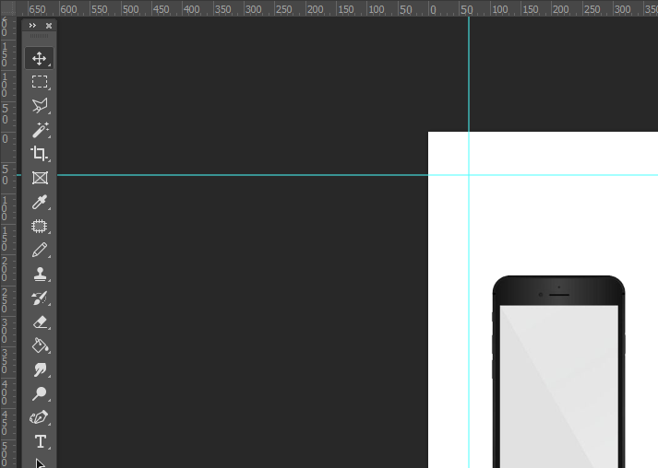Select the Polygonal Lasso tool
This screenshot has height=468, width=658.
point(40,106)
